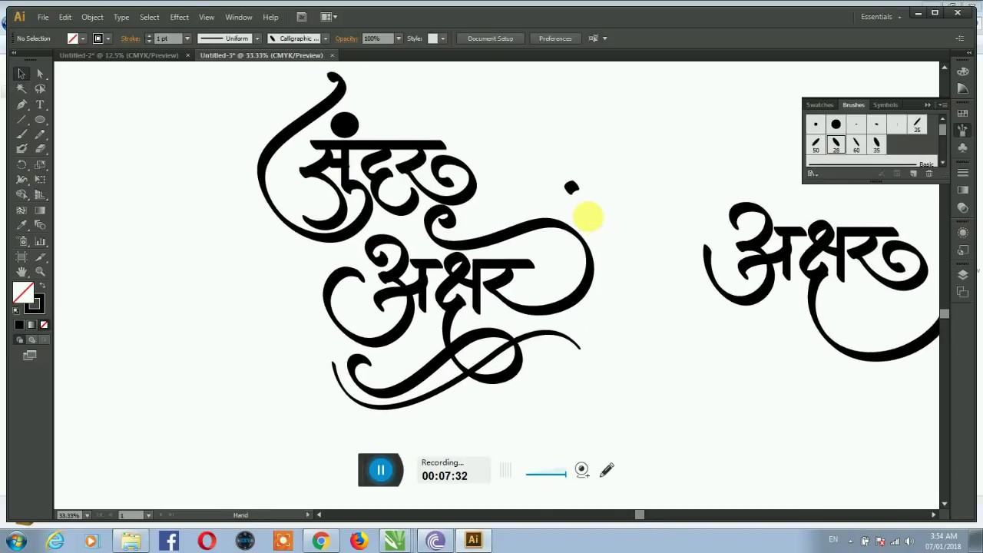Click the delete brush trash icon

point(929,174)
